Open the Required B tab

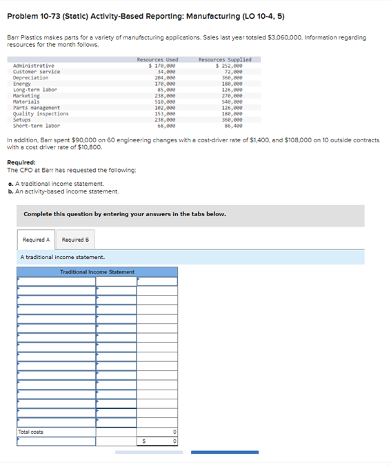[x=76, y=240]
